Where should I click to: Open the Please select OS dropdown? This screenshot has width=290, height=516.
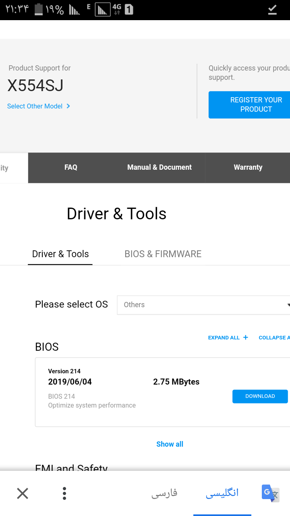[x=203, y=305]
